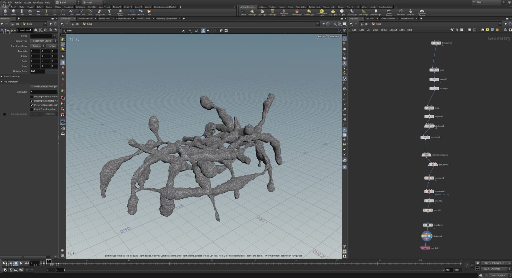Click the Attributes input field

[x=44, y=92]
